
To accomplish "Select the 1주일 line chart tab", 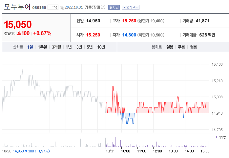I will pyautogui.click(x=42, y=47).
